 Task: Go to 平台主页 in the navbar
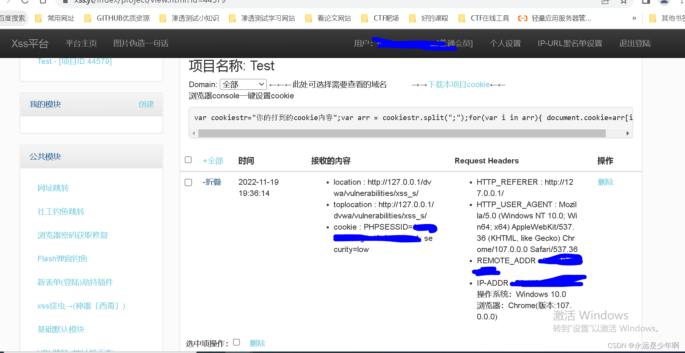[81, 43]
